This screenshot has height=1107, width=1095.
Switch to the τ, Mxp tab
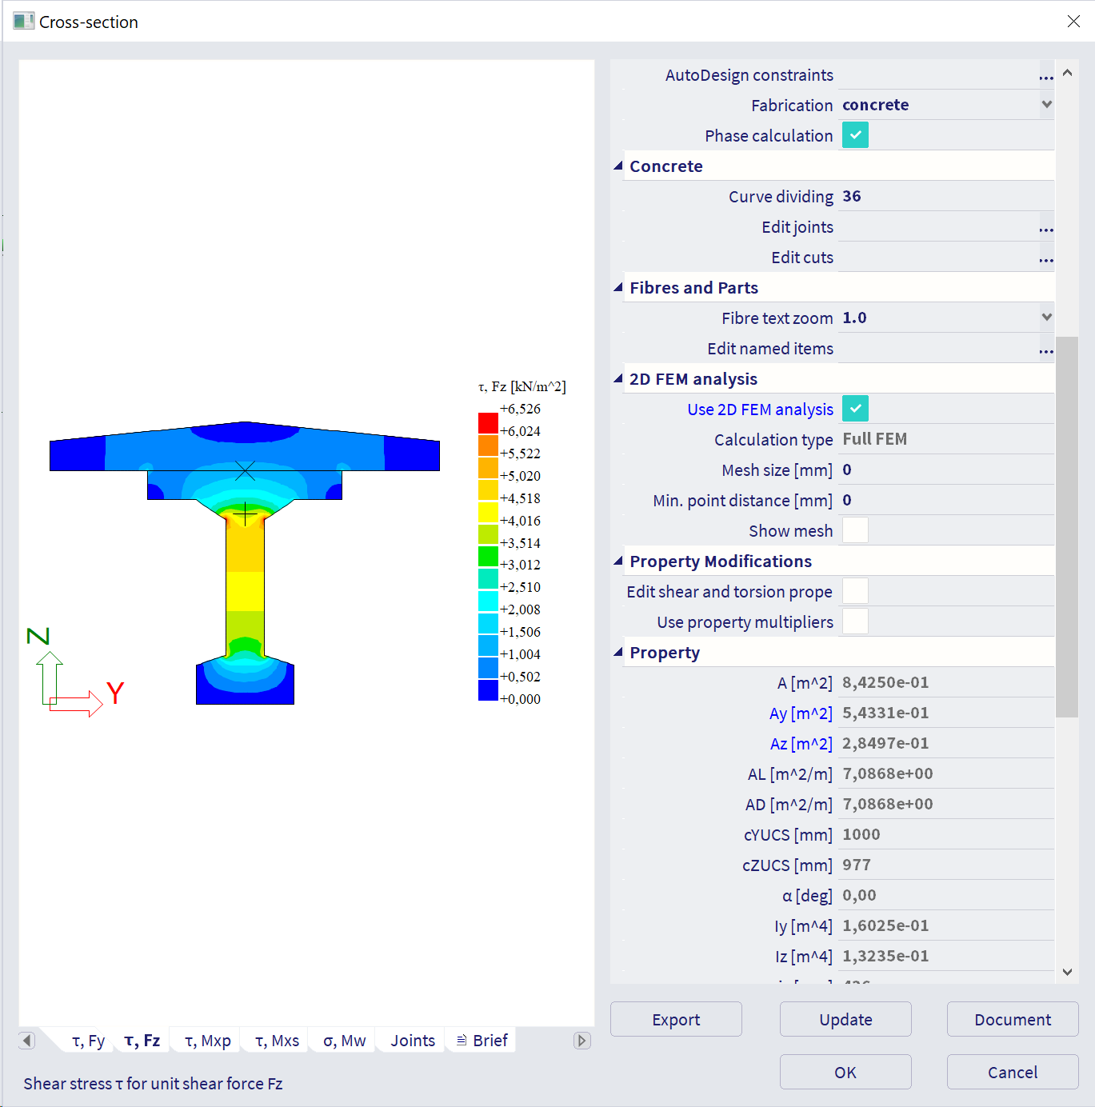[207, 1041]
